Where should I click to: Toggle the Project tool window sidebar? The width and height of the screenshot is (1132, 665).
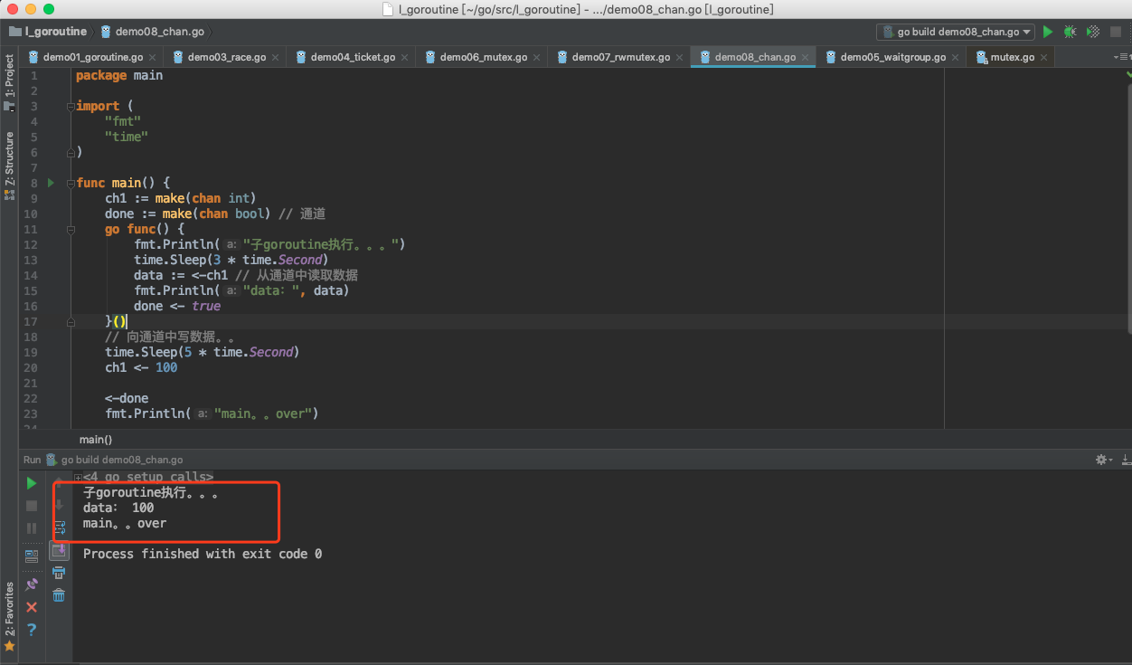coord(9,81)
